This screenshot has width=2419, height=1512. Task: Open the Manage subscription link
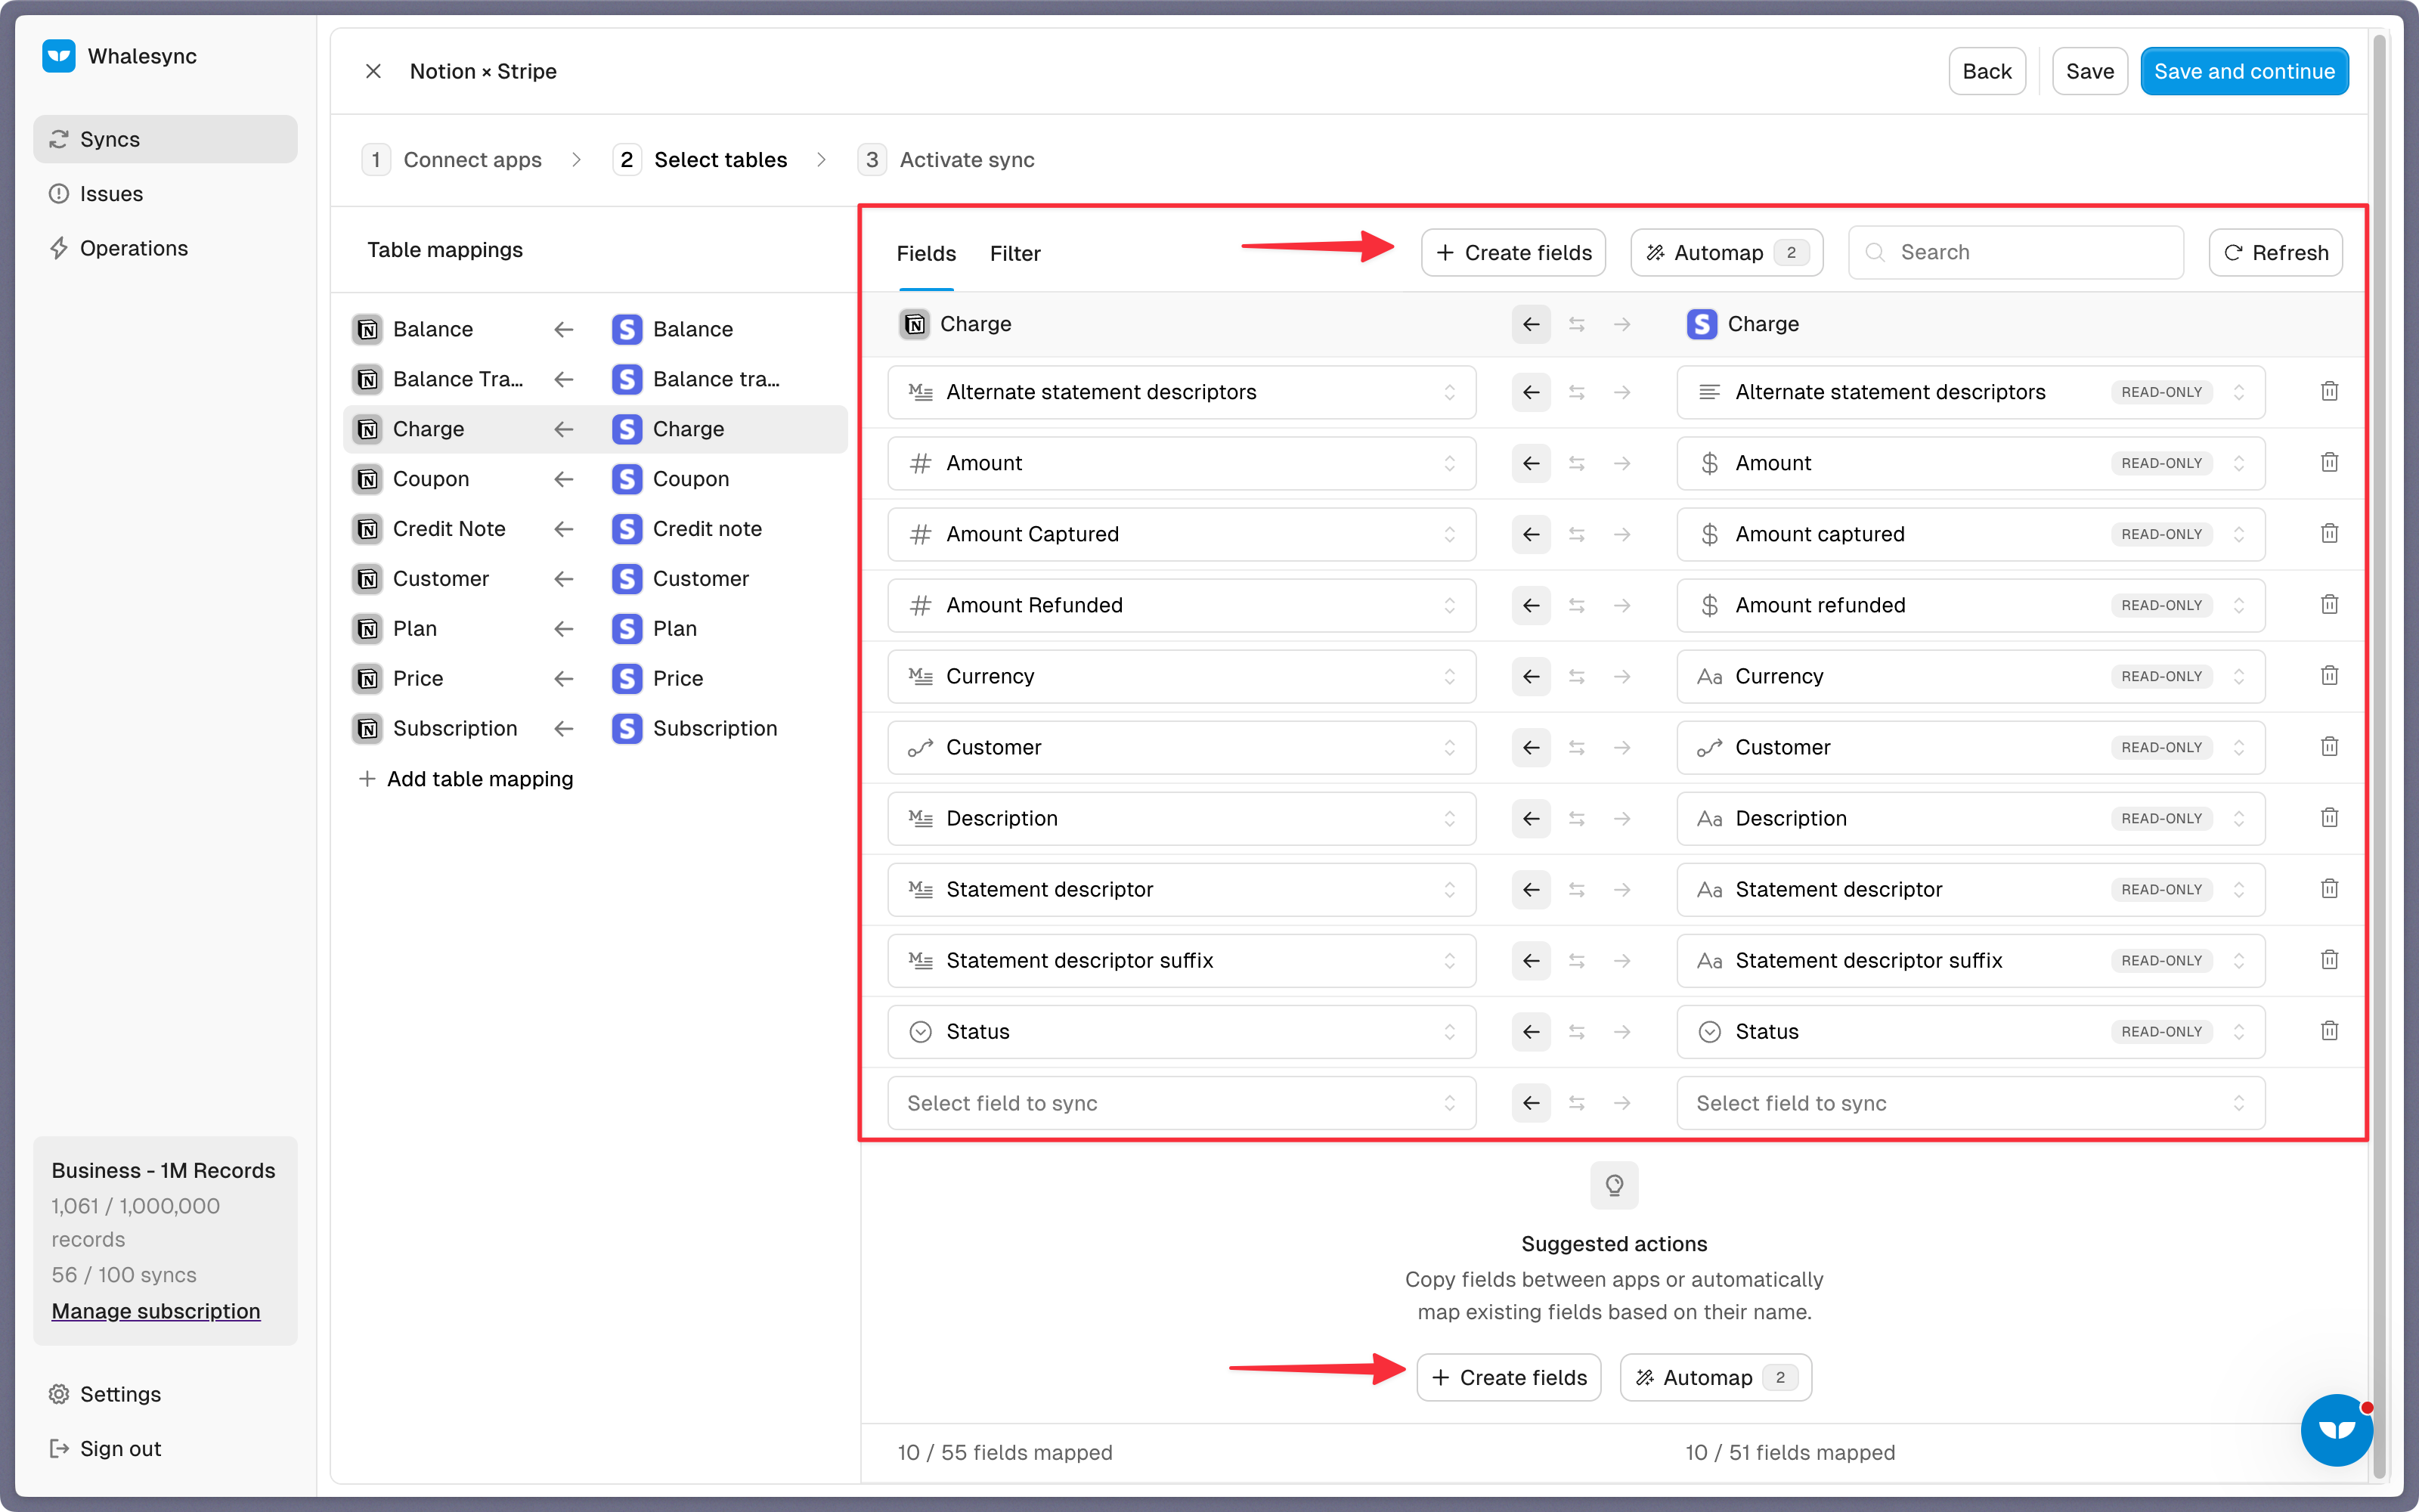pyautogui.click(x=156, y=1311)
